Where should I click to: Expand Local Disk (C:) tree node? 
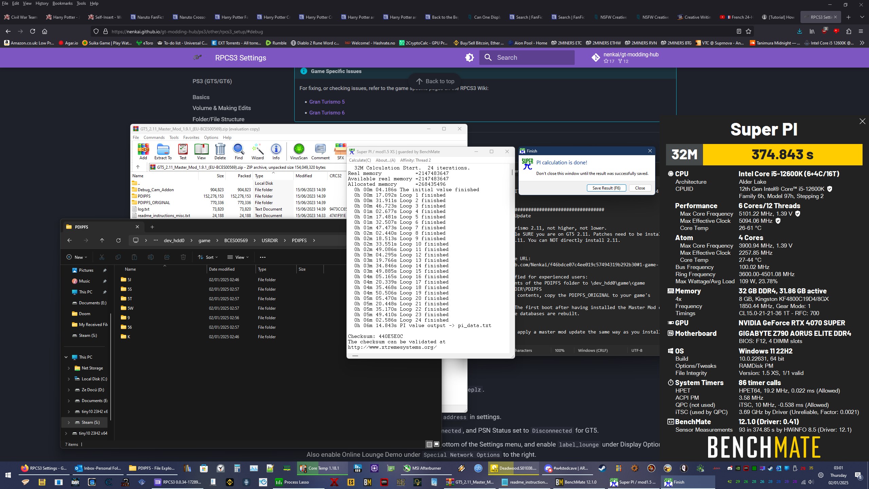click(x=69, y=379)
